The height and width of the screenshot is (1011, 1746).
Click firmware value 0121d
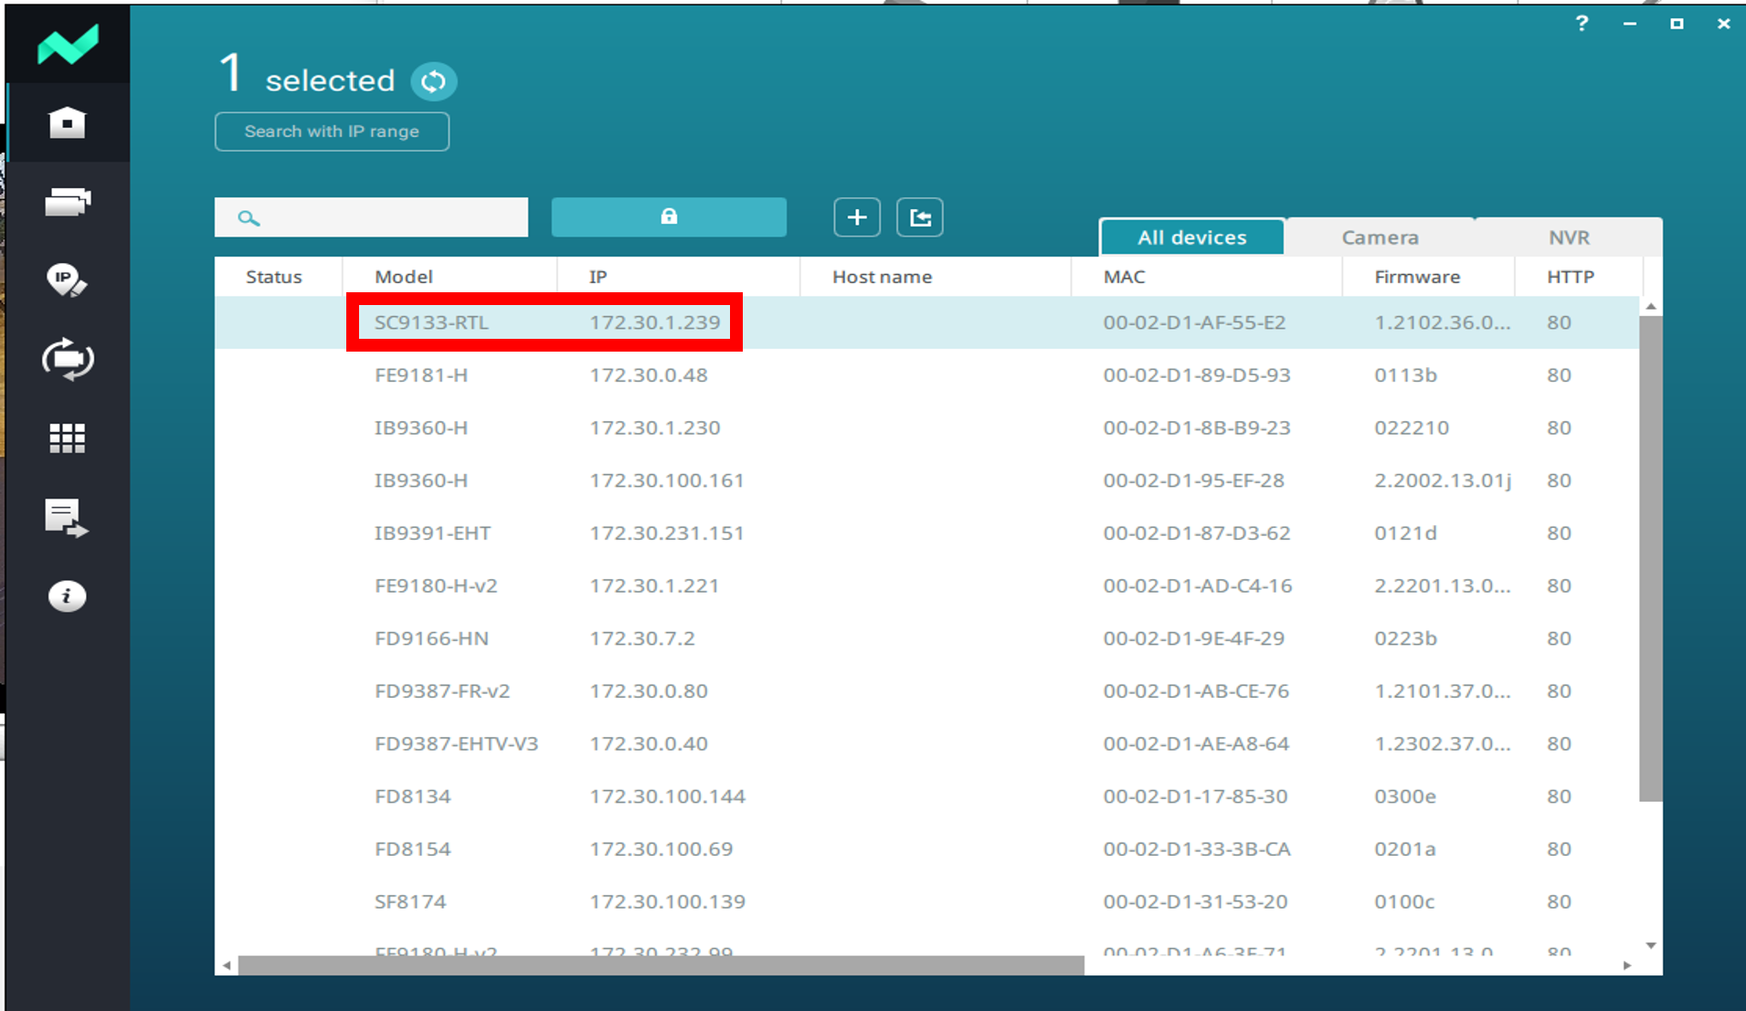pos(1405,533)
